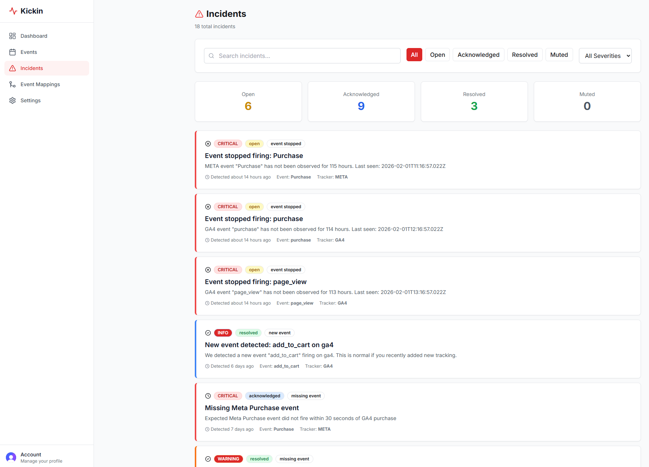
Task: Click the Kickin heartbeat logo icon
Action: (13, 11)
